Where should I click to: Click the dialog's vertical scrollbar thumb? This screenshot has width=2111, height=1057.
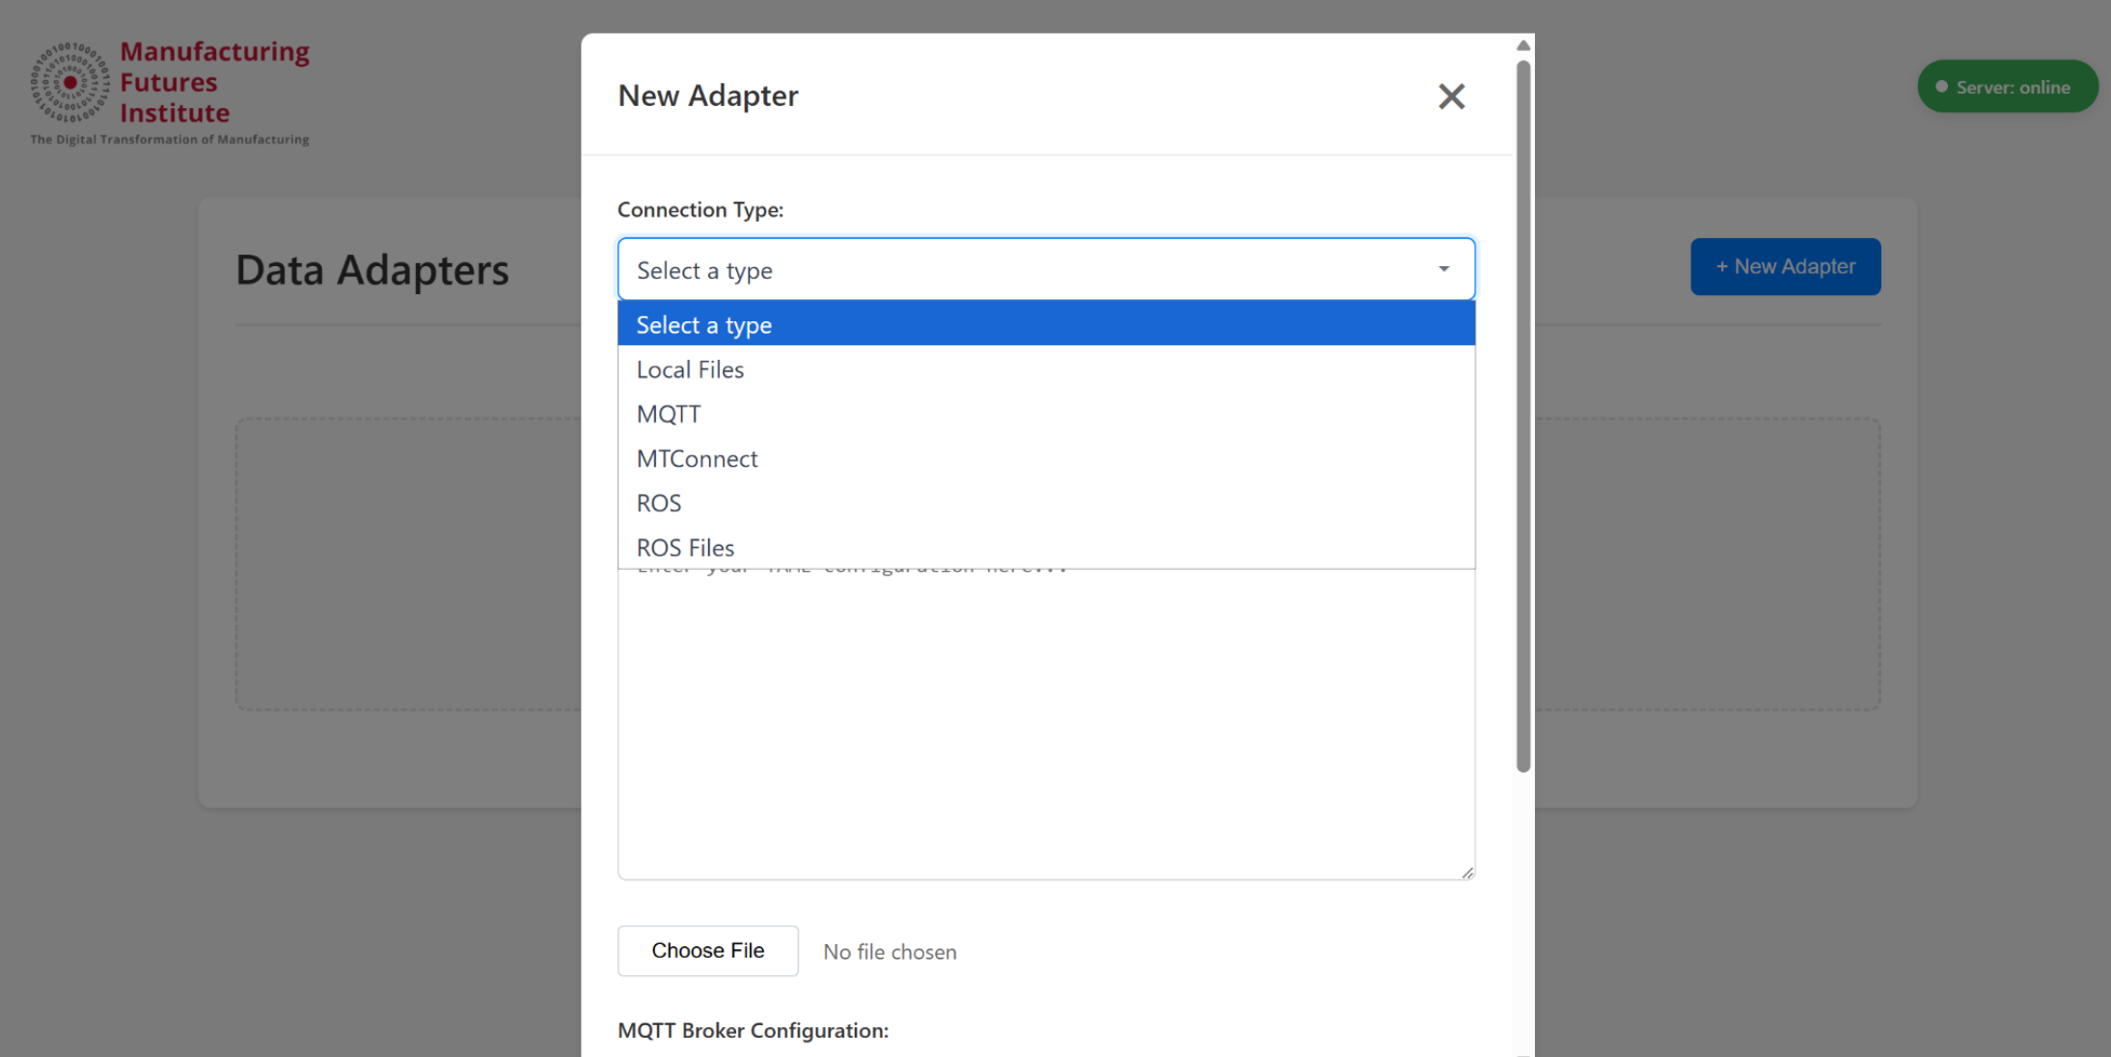click(1522, 415)
